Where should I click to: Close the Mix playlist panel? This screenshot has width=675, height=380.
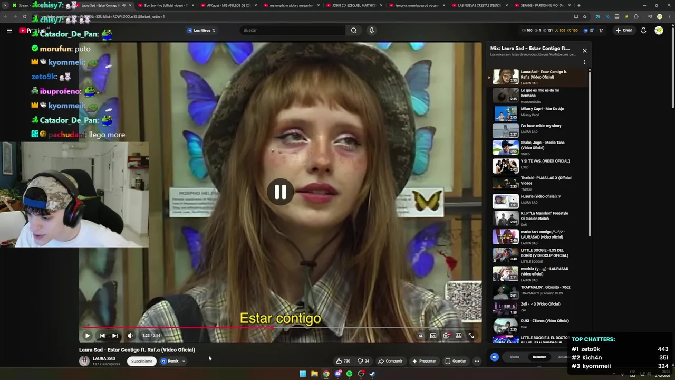pos(584,51)
